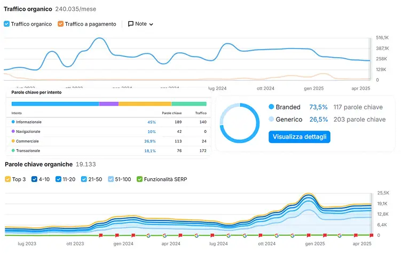Click the Parole chiave organiche heading
The image size is (403, 254).
pos(39,164)
